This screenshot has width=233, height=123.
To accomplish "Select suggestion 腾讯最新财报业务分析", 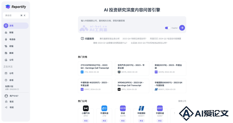I will (x=110, y=38).
